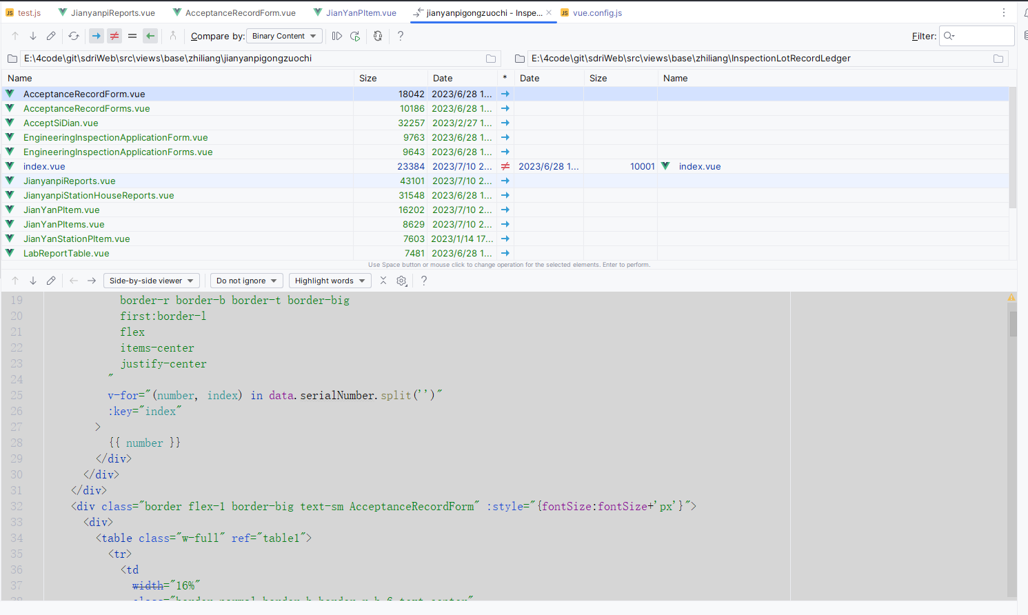This screenshot has width=1028, height=615.
Task: Select JianYanPItems.vue row
Action: 505,224
